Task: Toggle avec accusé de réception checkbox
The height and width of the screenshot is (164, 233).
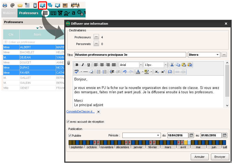Action: point(68,122)
